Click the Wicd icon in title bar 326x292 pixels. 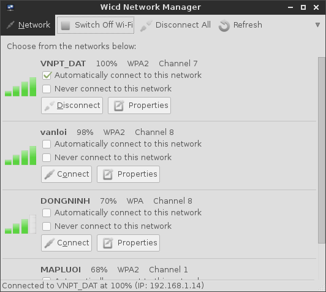tap(10, 7)
